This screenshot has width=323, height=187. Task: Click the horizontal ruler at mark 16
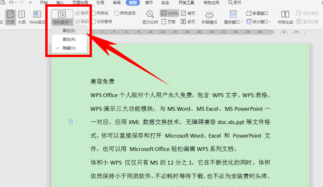click(x=187, y=32)
